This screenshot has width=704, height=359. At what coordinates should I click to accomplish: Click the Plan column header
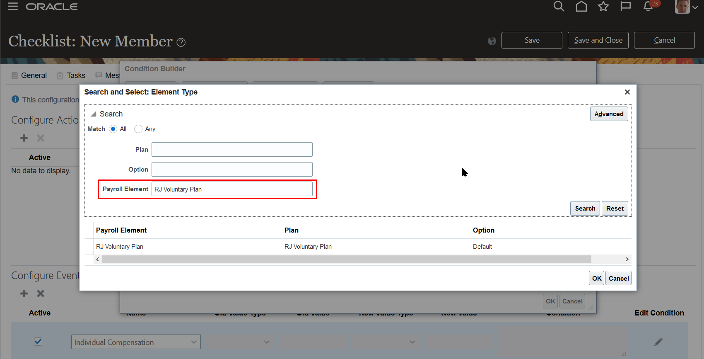(x=292, y=230)
